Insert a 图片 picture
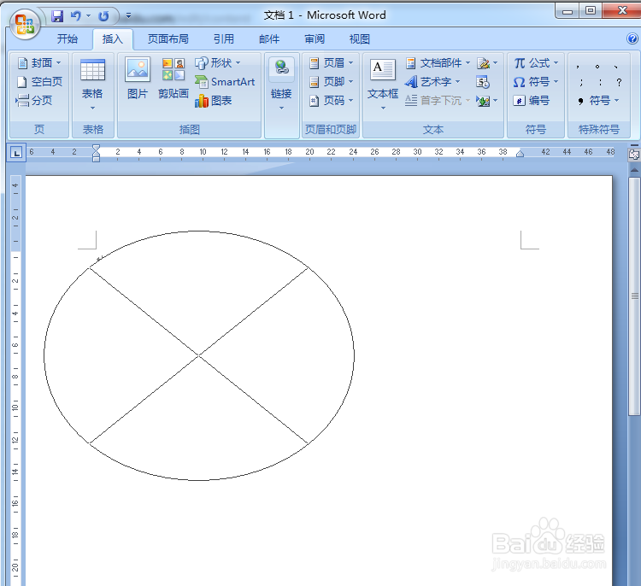This screenshot has width=641, height=586. (138, 79)
